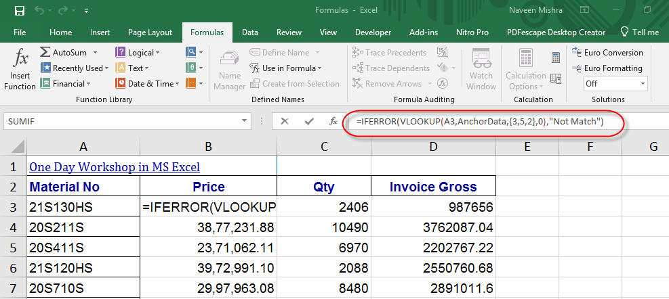Select the price cell 38,77,231.88
The height and width of the screenshot is (299, 669).
click(x=208, y=227)
